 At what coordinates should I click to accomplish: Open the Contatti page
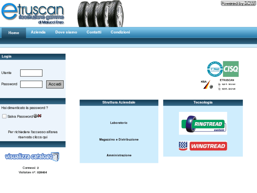(94, 32)
